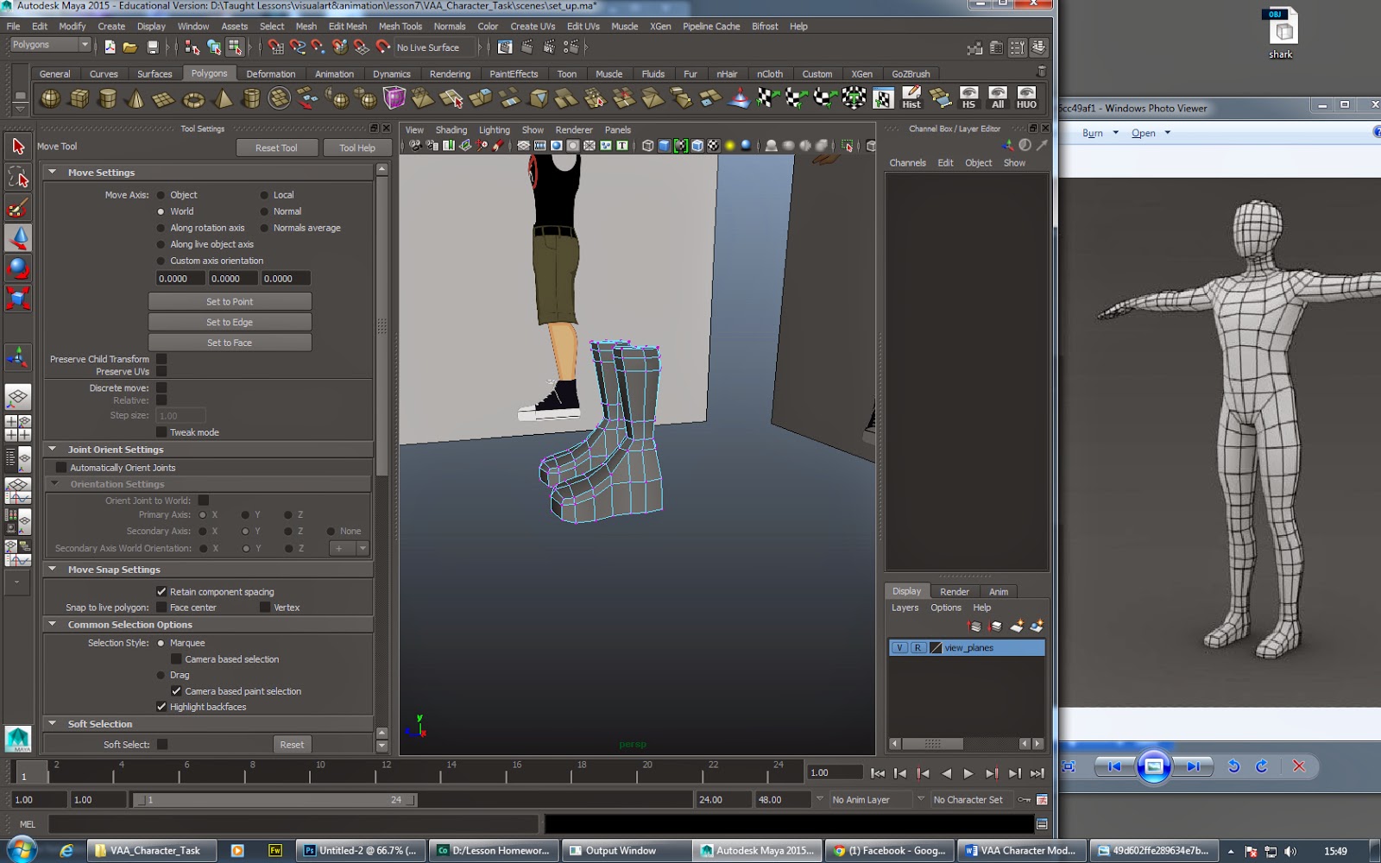Click the HUO shelf icon
Image resolution: width=1381 pixels, height=863 pixels.
click(x=1026, y=98)
